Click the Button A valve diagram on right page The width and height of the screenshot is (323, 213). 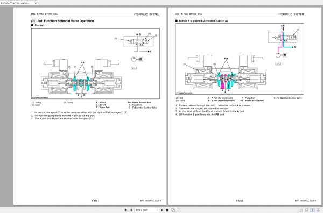(x=240, y=59)
